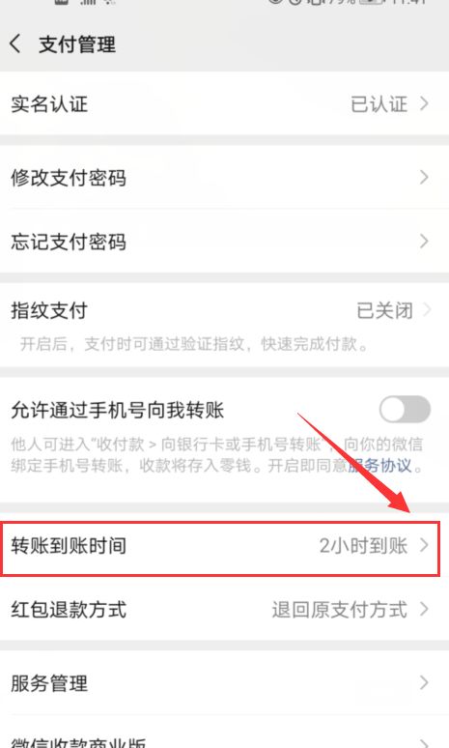Open 服务管理 page
This screenshot has height=748, width=449.
pos(224,683)
